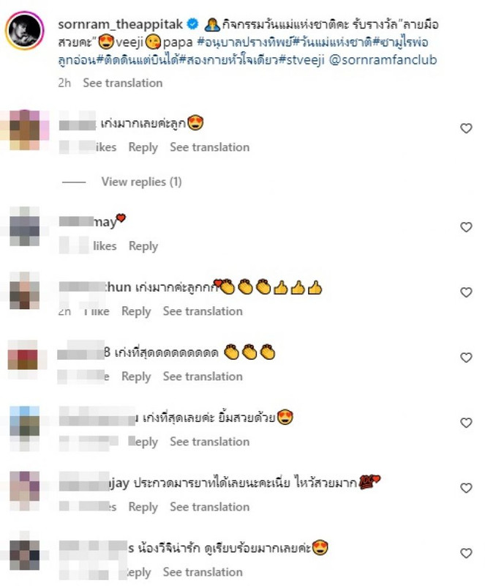This screenshot has height=586, width=485.
Task: Open avatar of the first commenter
Action: pyautogui.click(x=25, y=130)
